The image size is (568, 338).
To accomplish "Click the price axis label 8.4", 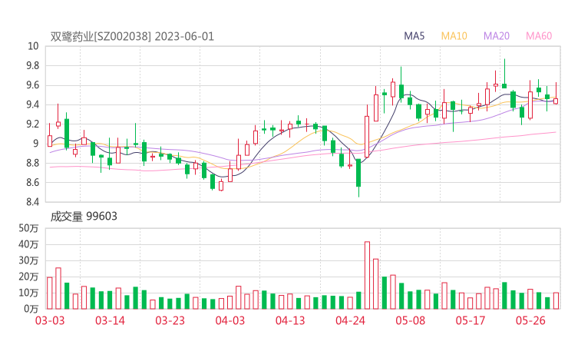I will coord(32,201).
